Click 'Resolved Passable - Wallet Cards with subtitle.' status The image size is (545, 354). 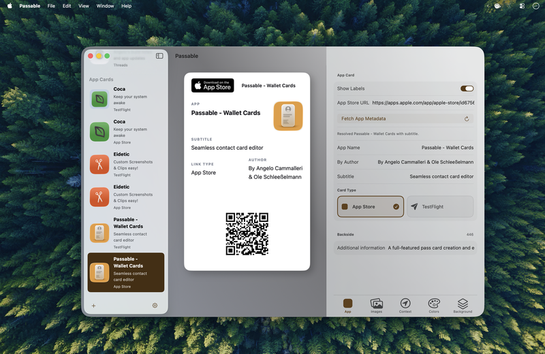coord(378,133)
